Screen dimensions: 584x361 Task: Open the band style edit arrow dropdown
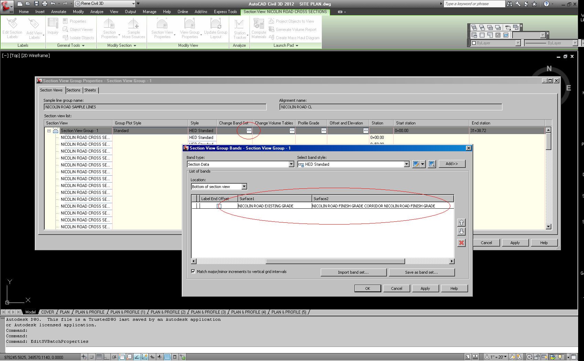pyautogui.click(x=423, y=164)
